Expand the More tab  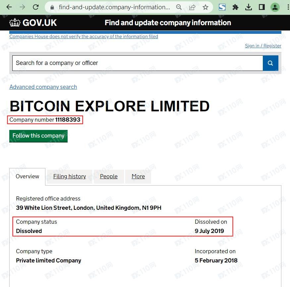[x=138, y=176]
